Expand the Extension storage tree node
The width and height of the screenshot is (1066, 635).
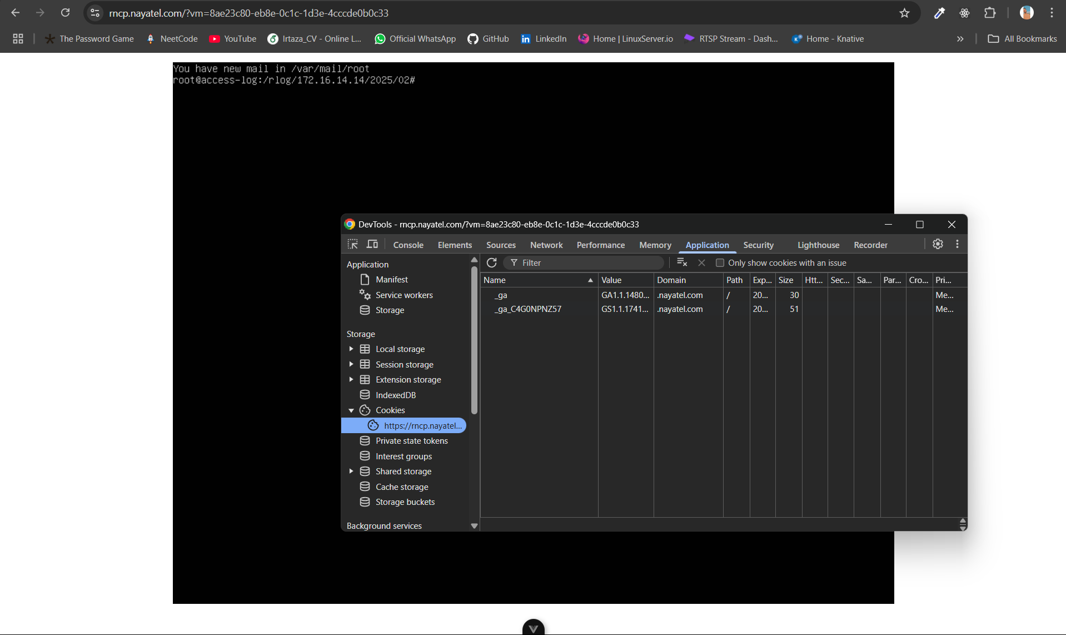point(351,379)
